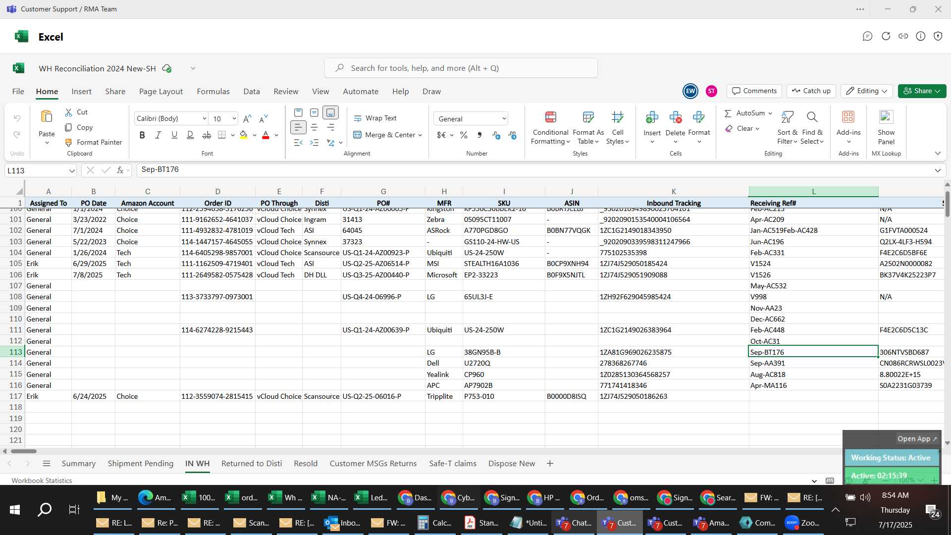Click the Fill Color swatch
This screenshot has height=535, width=951.
point(243,135)
